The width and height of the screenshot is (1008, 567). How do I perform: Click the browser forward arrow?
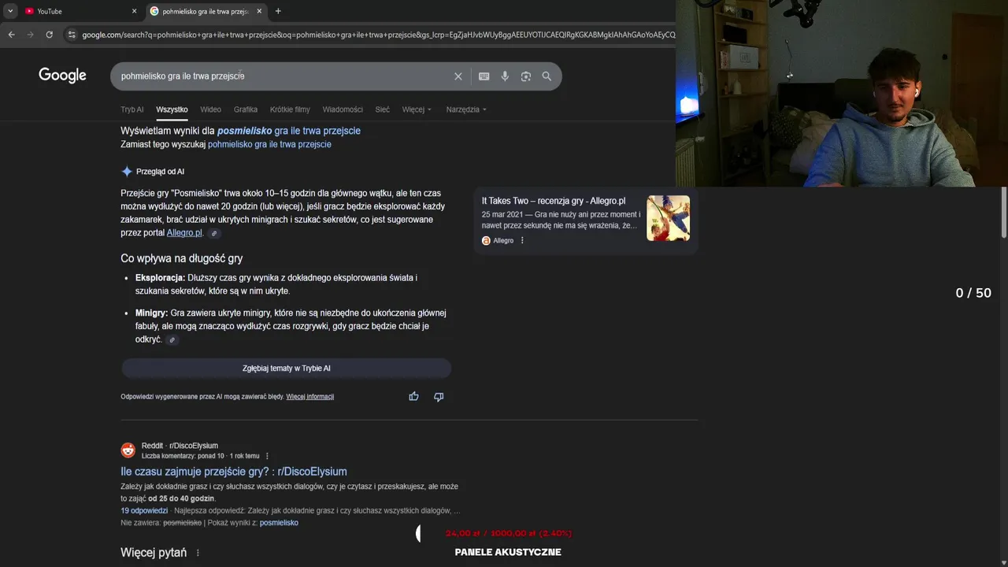click(x=30, y=35)
